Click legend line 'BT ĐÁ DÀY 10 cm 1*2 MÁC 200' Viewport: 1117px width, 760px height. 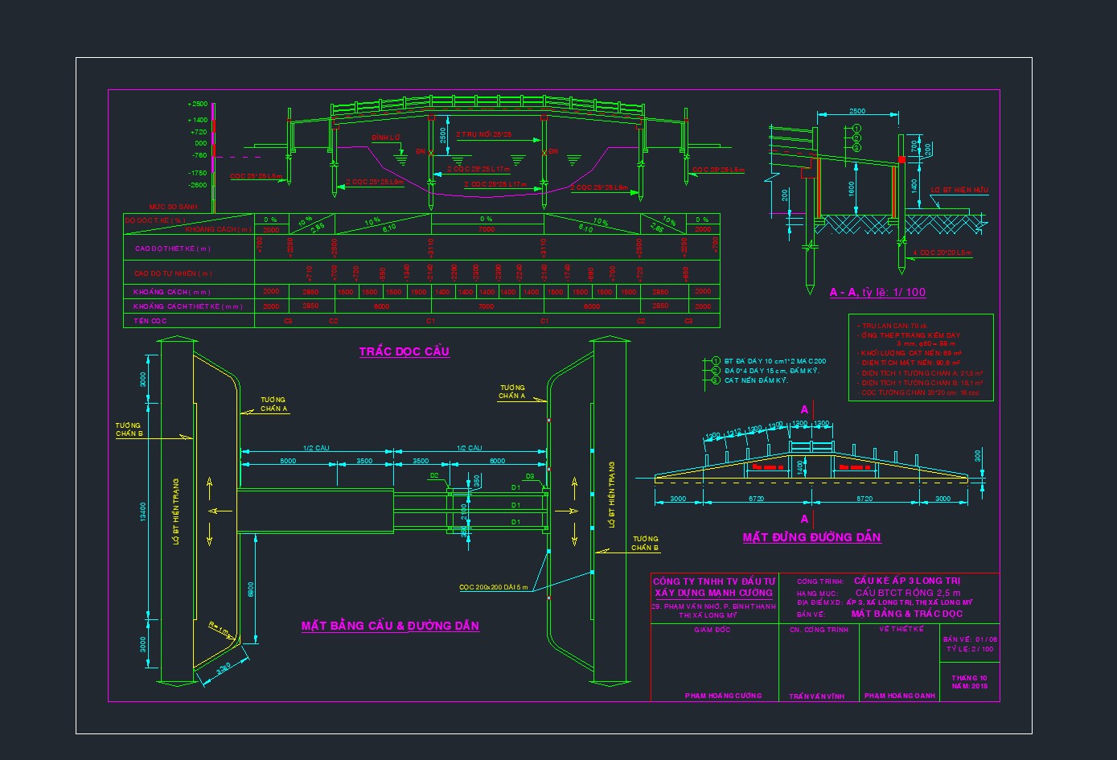click(x=775, y=361)
